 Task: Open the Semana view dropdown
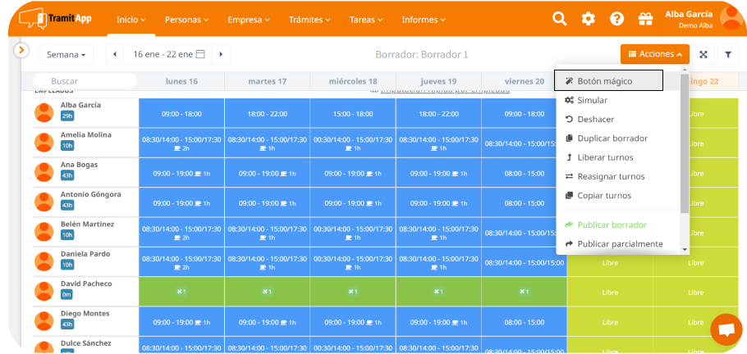[x=66, y=55]
